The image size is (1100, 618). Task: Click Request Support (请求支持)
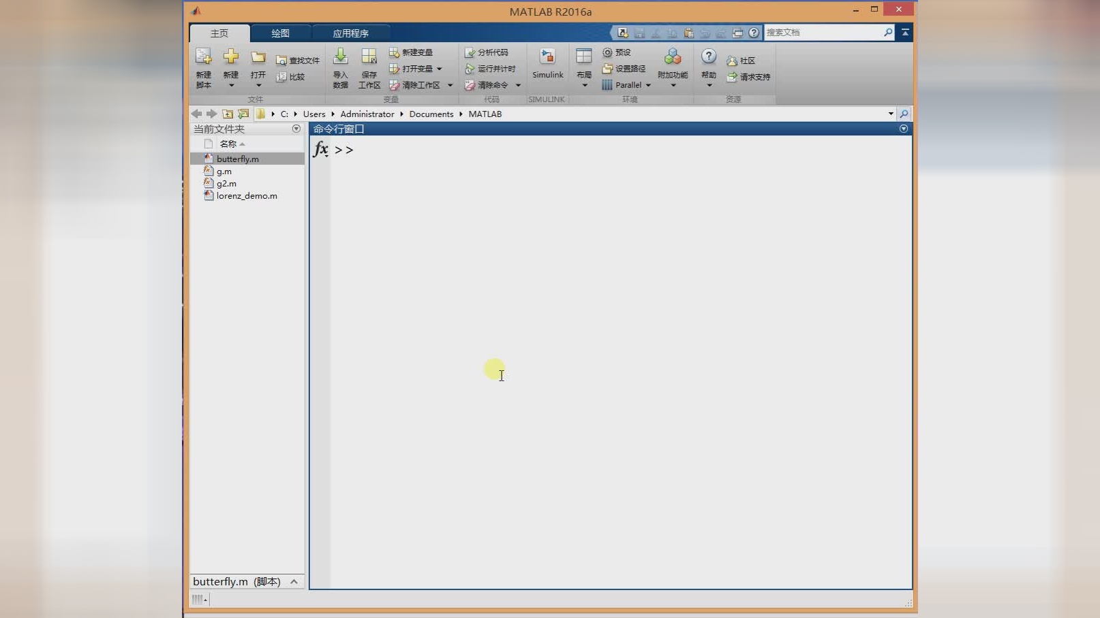748,77
